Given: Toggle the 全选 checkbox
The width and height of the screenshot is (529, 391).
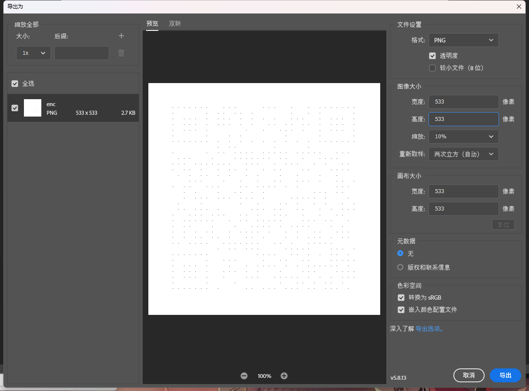Looking at the screenshot, I should pos(15,84).
